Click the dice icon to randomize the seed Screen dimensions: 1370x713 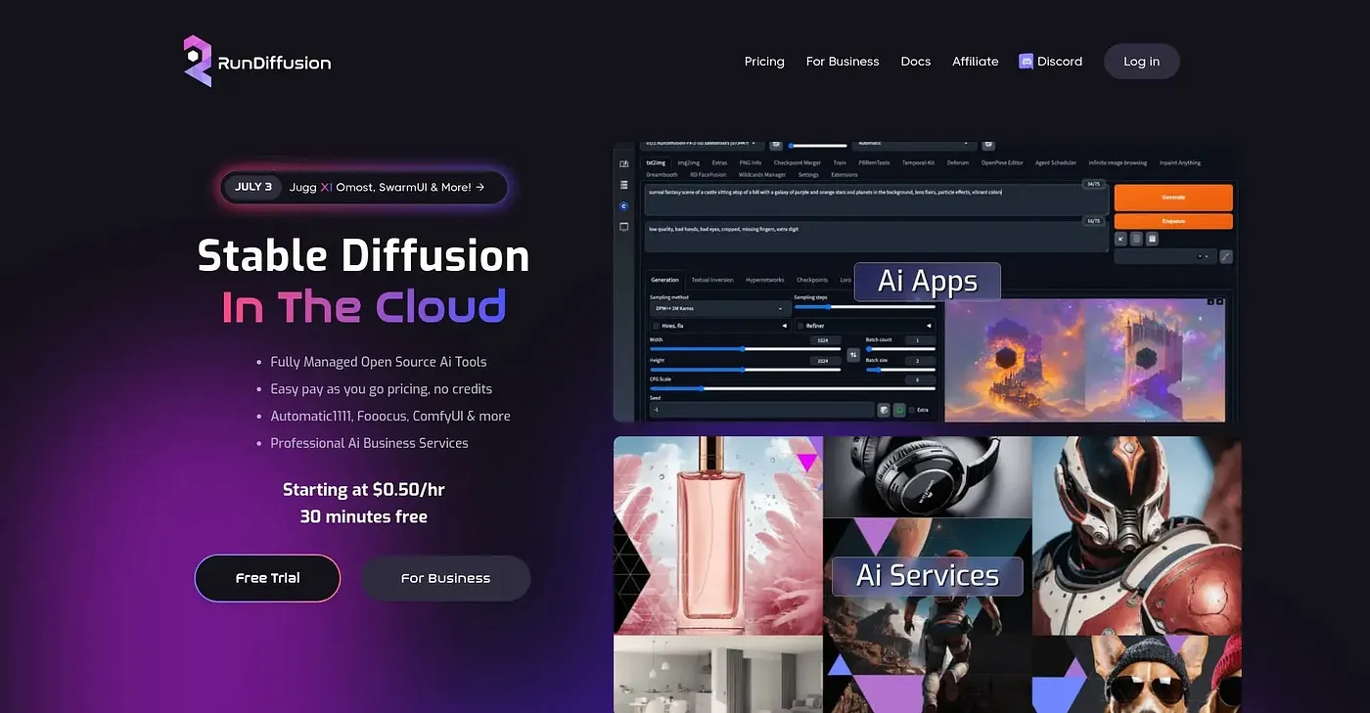(883, 410)
